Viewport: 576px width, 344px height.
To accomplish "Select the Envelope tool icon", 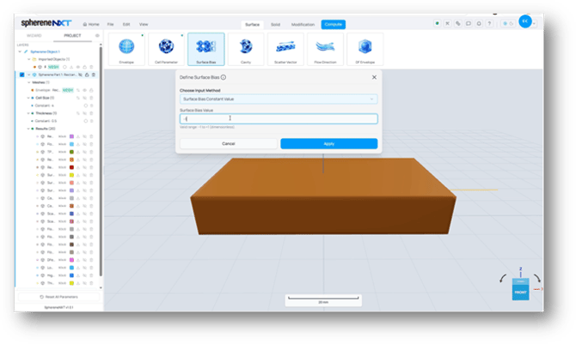I will pos(126,49).
